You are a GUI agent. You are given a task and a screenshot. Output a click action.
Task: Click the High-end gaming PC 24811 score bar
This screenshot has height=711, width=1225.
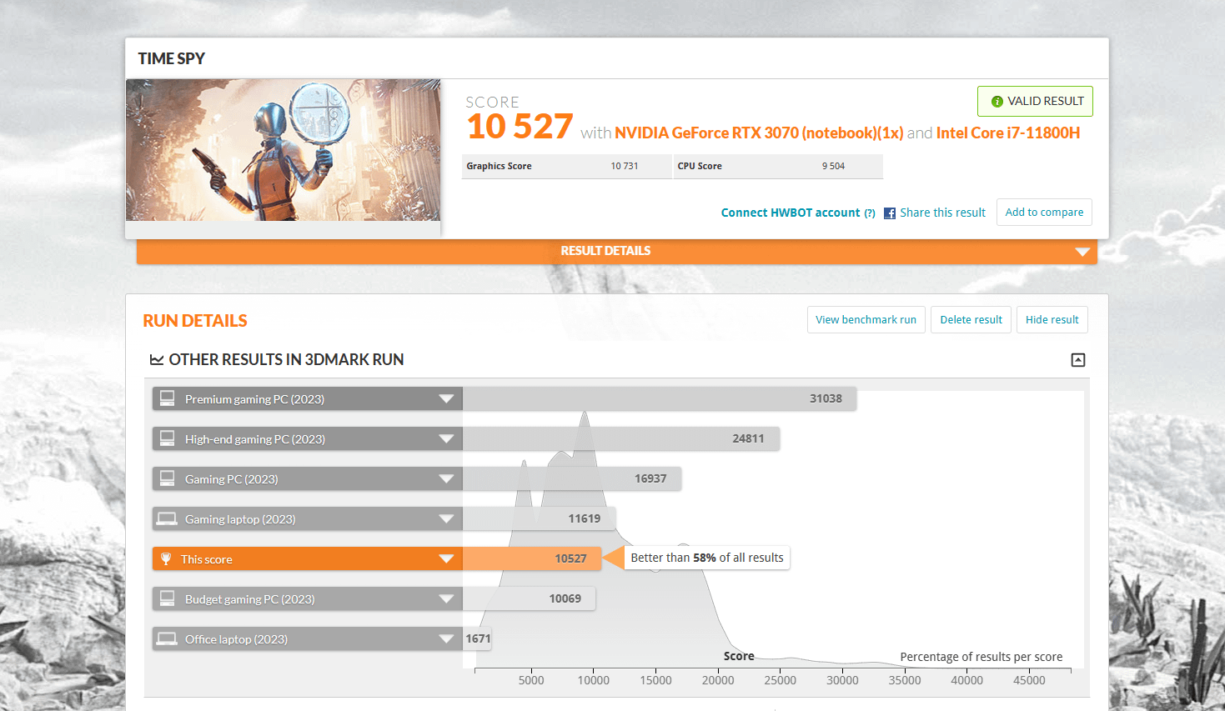click(621, 438)
